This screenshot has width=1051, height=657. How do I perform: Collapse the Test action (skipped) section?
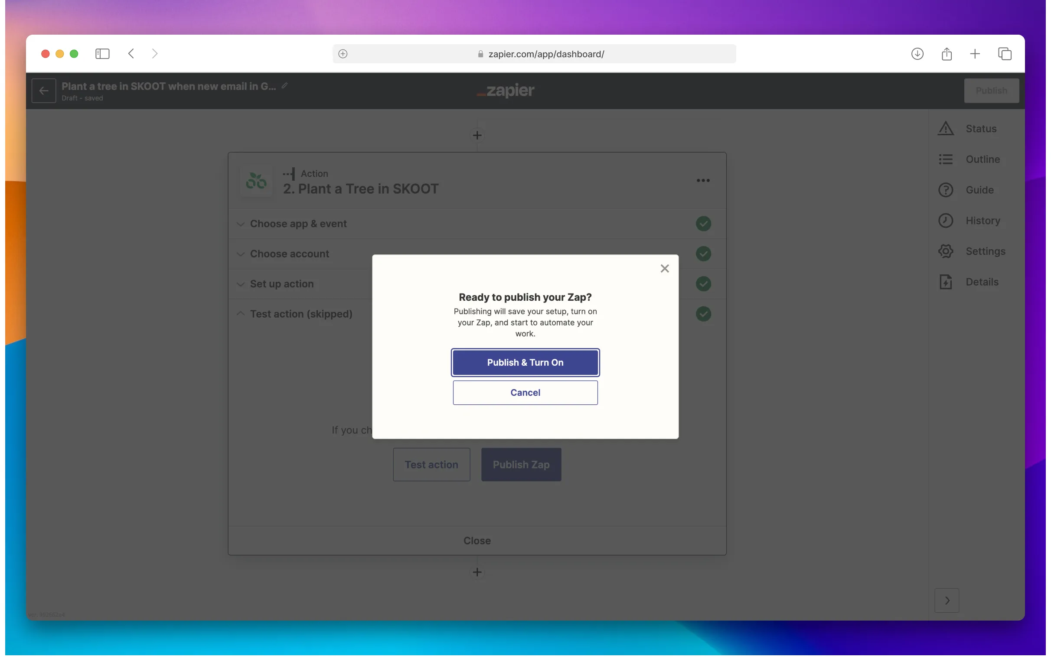(x=301, y=314)
